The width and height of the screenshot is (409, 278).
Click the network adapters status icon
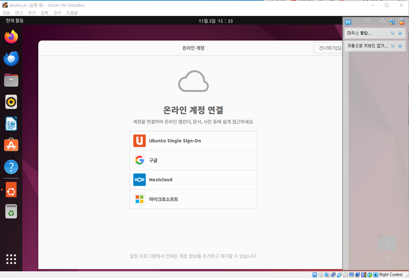pyautogui.click(x=333, y=274)
